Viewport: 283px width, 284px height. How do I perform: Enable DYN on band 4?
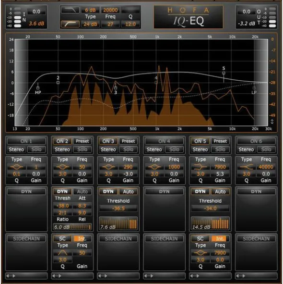coord(164,191)
